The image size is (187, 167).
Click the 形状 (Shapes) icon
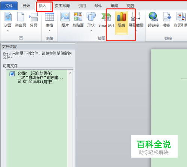(x=91, y=17)
